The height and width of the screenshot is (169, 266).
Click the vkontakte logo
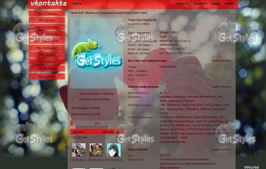[x=49, y=4]
